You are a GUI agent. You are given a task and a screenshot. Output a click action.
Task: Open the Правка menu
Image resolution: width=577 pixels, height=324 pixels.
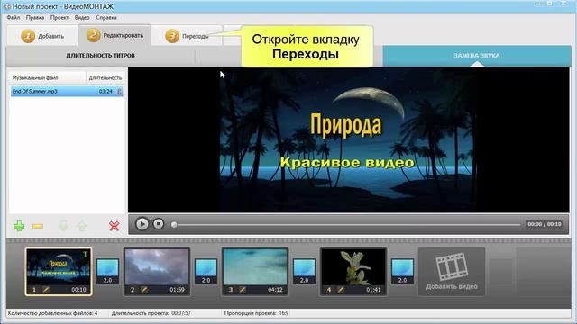click(35, 17)
